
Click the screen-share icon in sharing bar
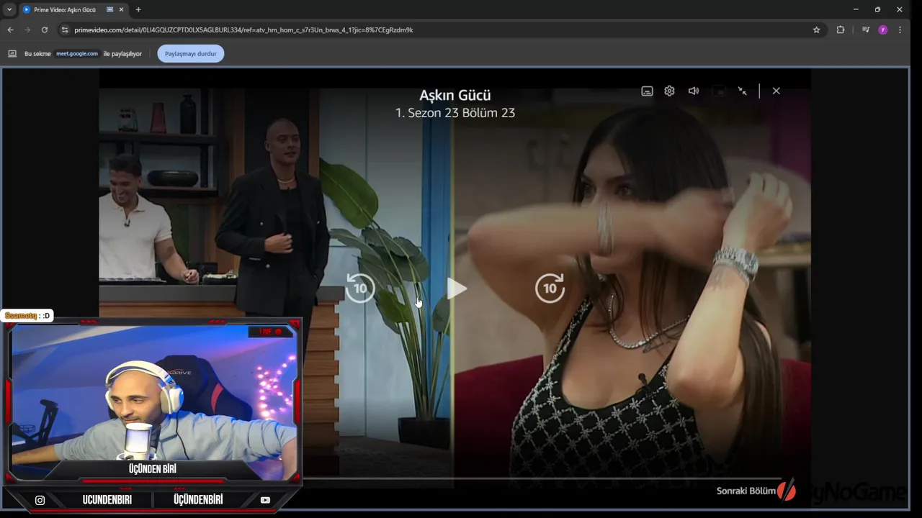point(12,54)
